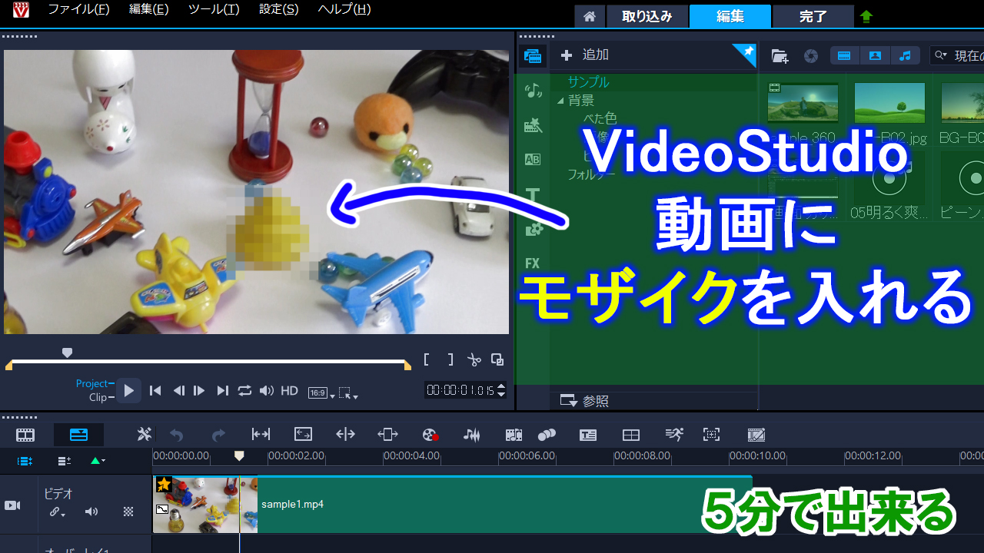Toggle repeat playback

[x=244, y=391]
